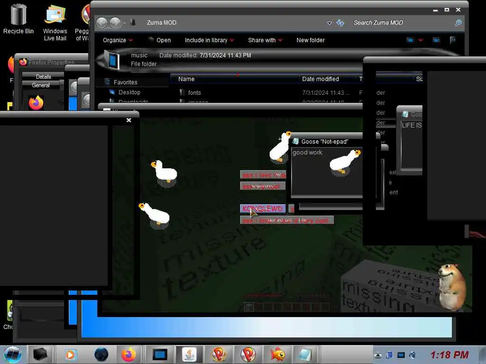Screen dimensions: 486x364
Task: Show hidden system tray icons
Action: [x=378, y=355]
